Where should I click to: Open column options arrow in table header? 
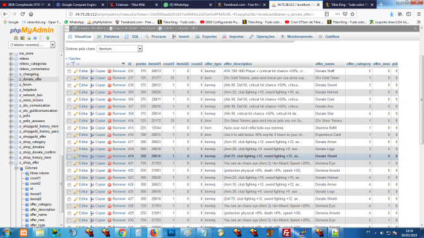click(123, 64)
